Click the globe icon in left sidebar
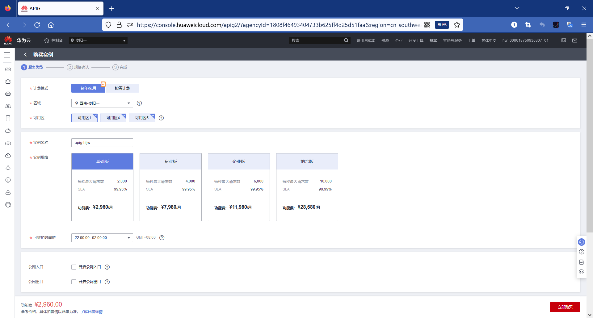This screenshot has width=593, height=318. [x=8, y=205]
